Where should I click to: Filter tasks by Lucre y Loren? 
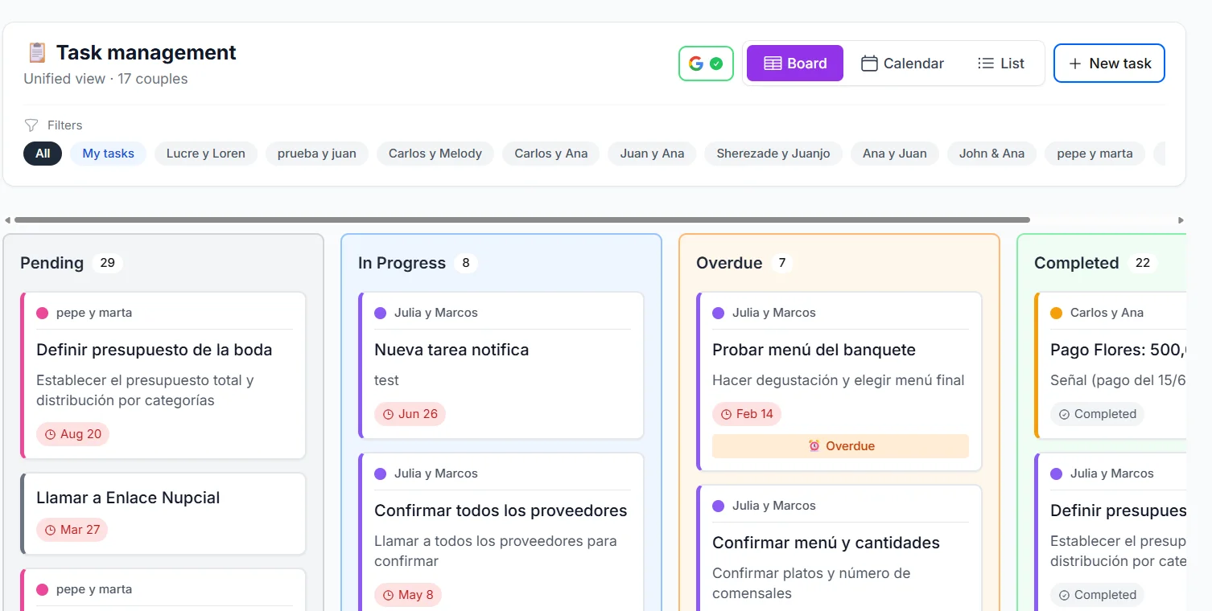point(206,154)
